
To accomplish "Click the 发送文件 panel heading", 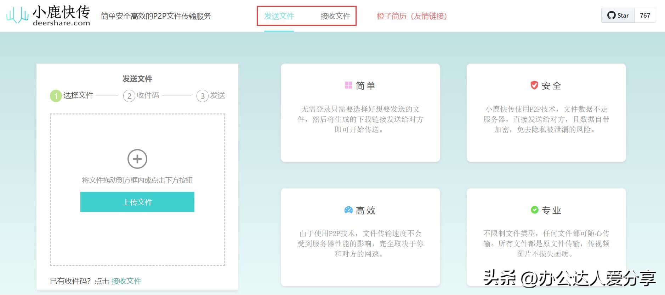I will point(137,79).
